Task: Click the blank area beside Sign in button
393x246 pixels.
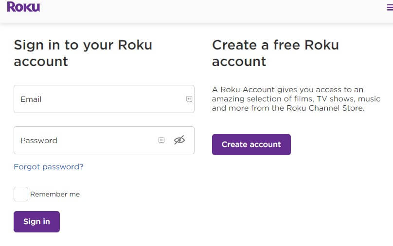Action: [x=136, y=222]
